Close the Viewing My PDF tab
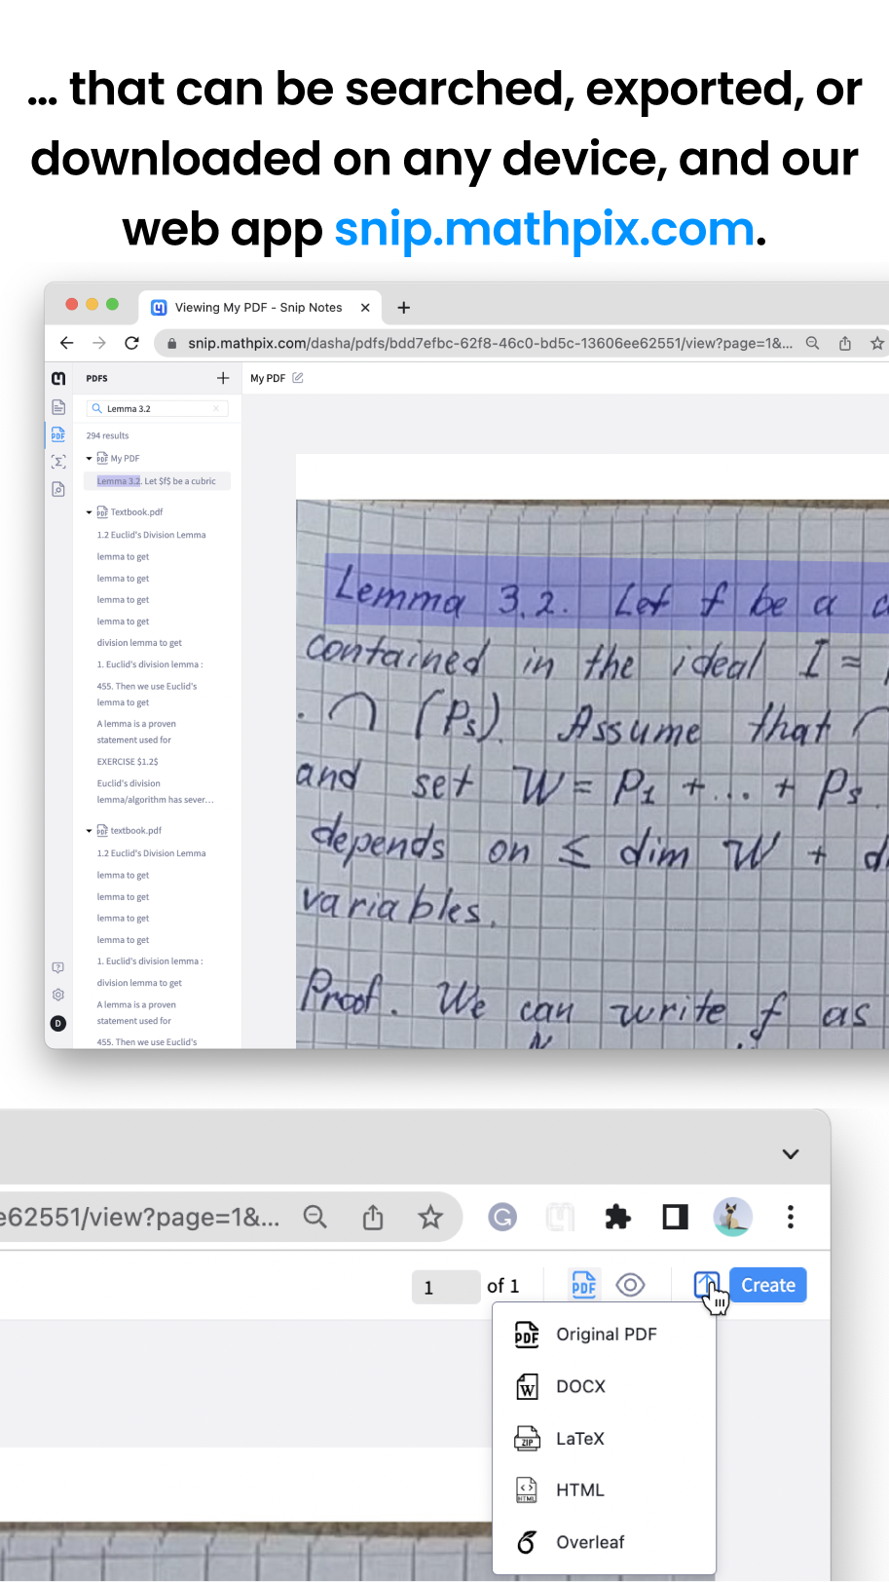This screenshot has width=889, height=1582. point(365,308)
